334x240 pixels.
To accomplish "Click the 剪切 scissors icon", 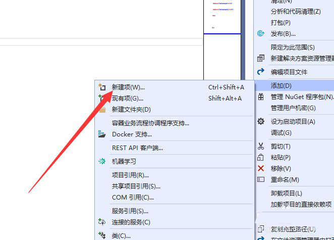I will pos(261,146).
